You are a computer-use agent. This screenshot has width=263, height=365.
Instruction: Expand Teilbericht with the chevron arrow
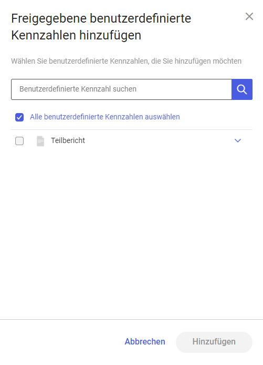point(238,140)
